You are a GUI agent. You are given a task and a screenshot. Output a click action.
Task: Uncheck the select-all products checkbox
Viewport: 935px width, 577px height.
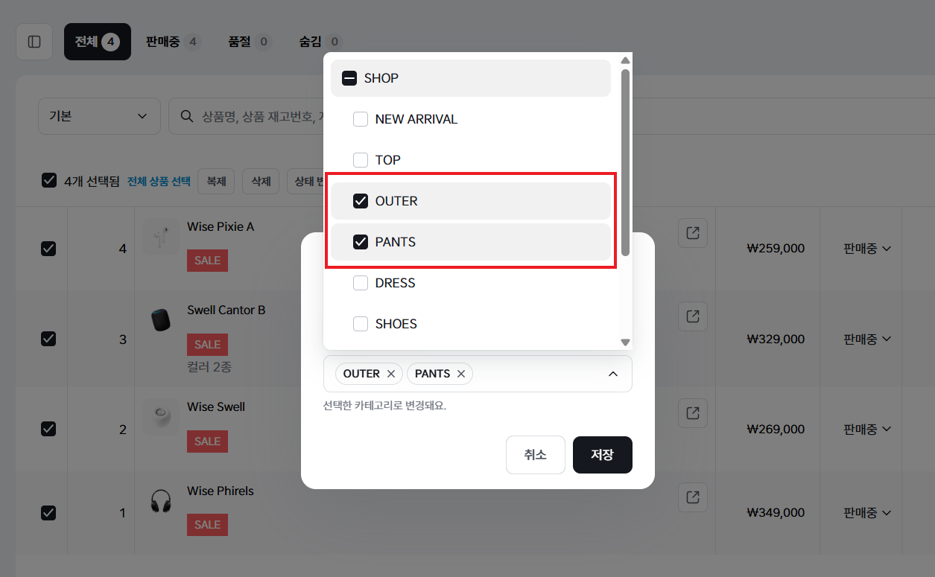[49, 180]
